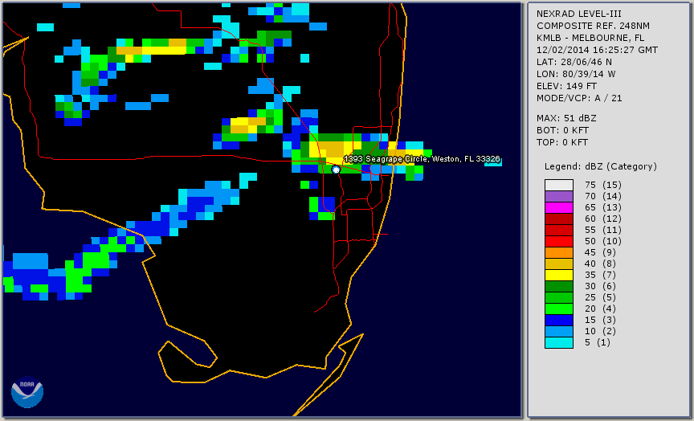Click the 'COMPOSITE REF. 248NM' product line
Viewport: 694px width, 421px height.
(x=593, y=26)
